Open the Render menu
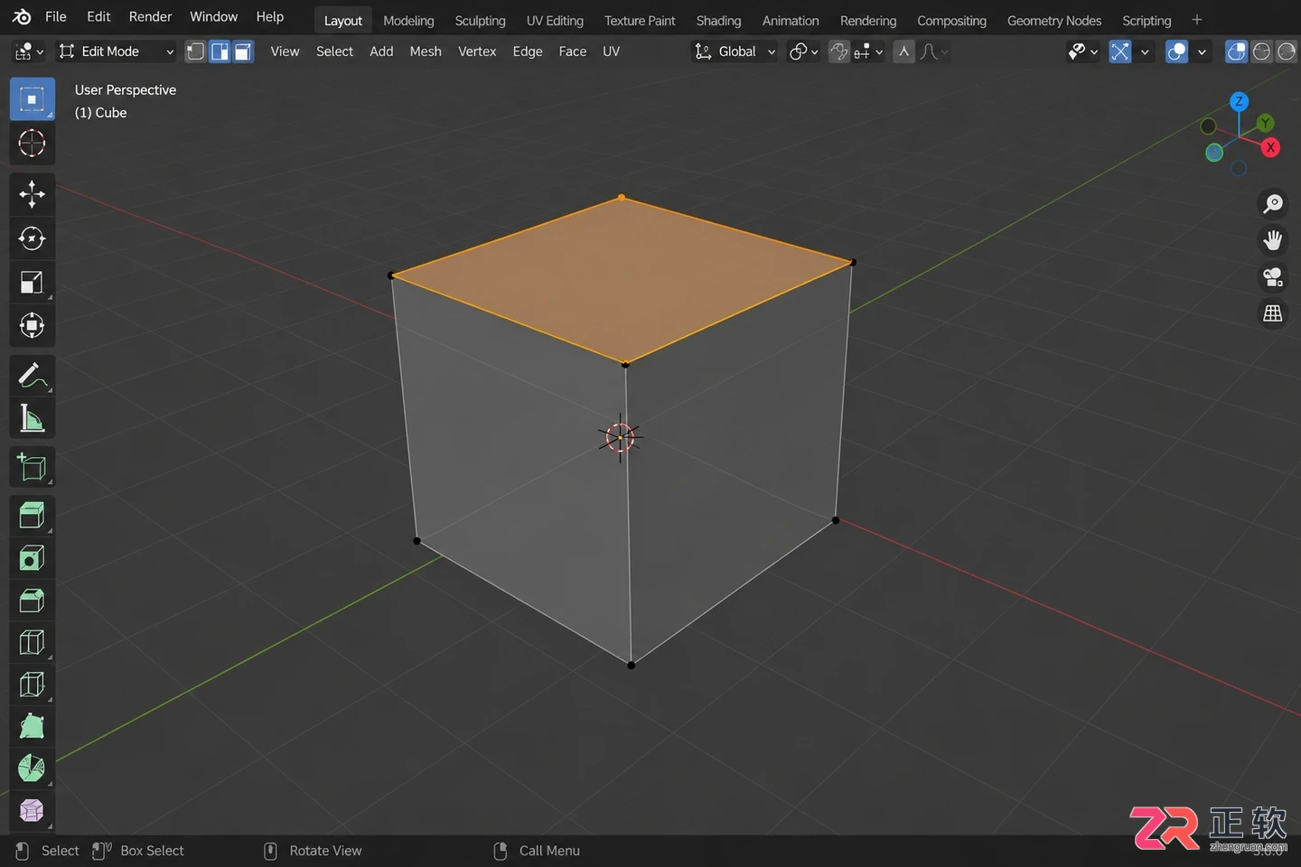The image size is (1301, 867). (x=150, y=16)
